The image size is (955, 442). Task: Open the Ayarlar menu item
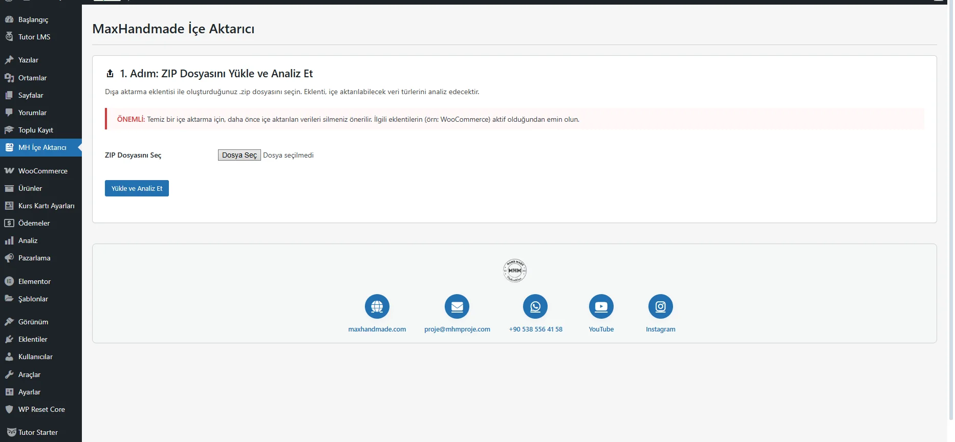click(x=41, y=392)
